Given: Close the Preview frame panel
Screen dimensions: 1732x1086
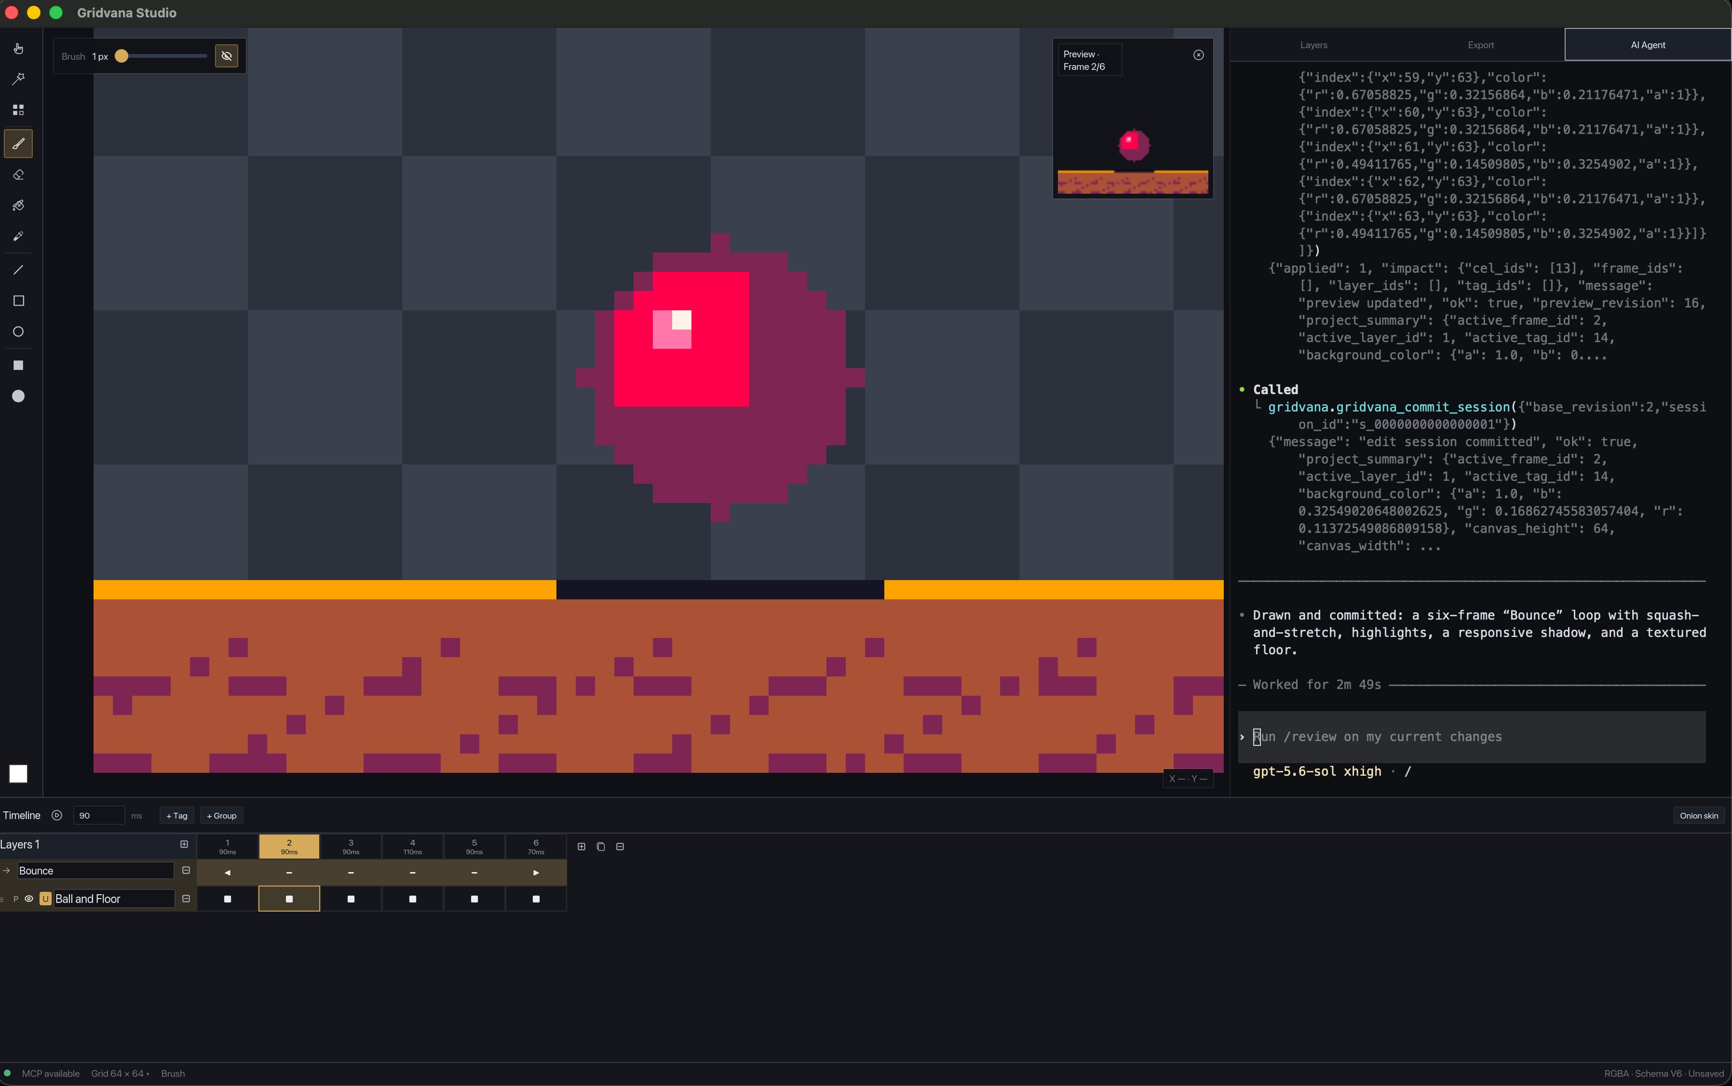Looking at the screenshot, I should point(1198,55).
